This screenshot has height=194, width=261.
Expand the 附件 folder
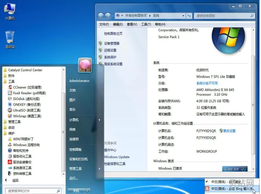coord(9,76)
